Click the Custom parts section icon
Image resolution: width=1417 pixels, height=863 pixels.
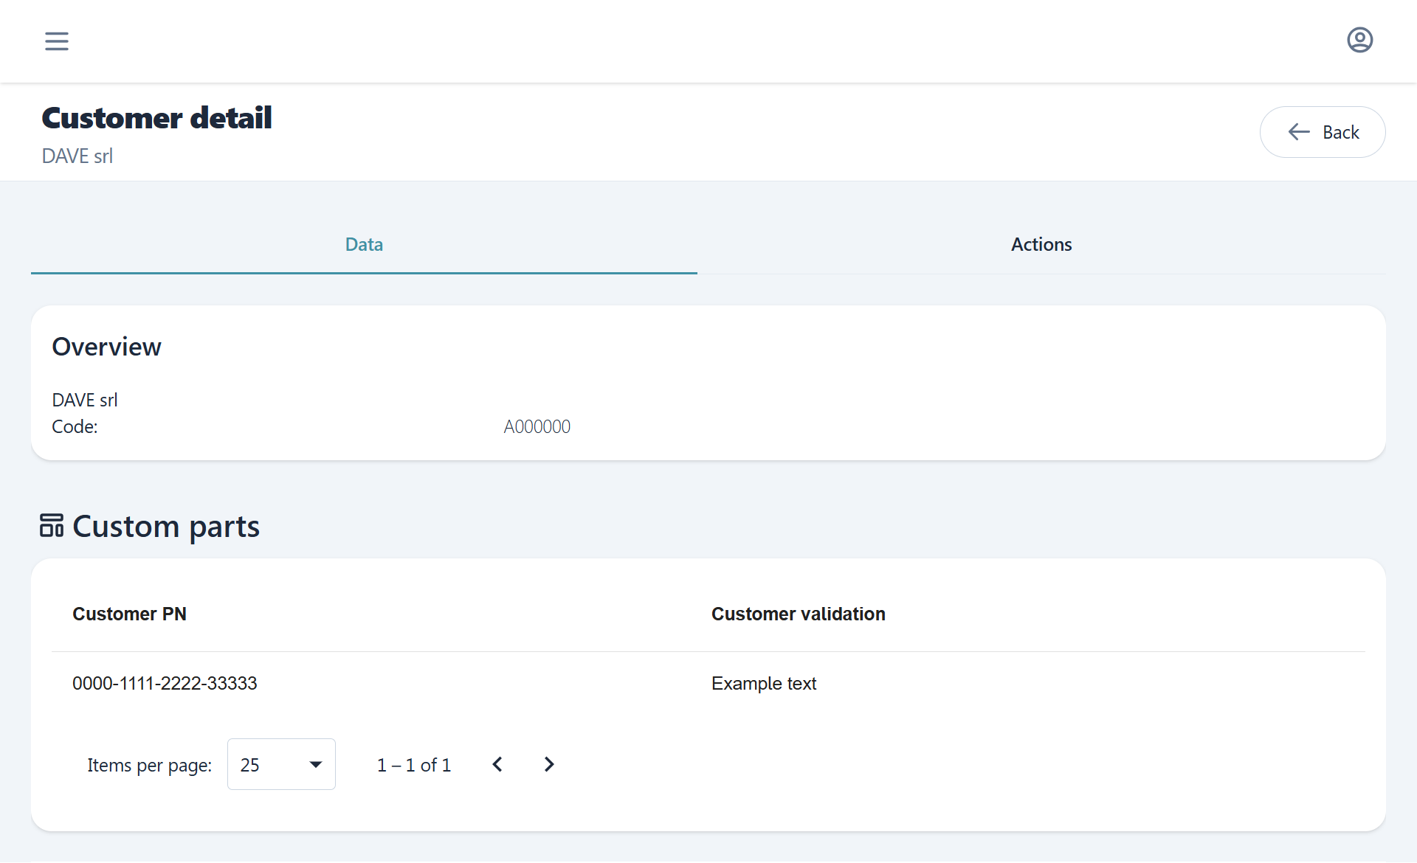pos(52,526)
